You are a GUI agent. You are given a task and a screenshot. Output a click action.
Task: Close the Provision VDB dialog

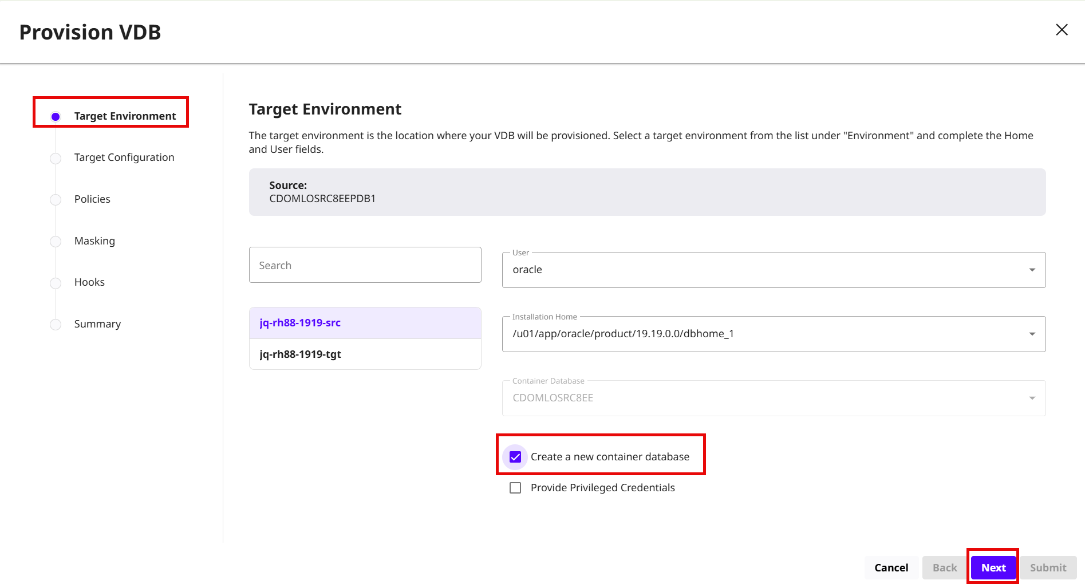click(x=1062, y=30)
